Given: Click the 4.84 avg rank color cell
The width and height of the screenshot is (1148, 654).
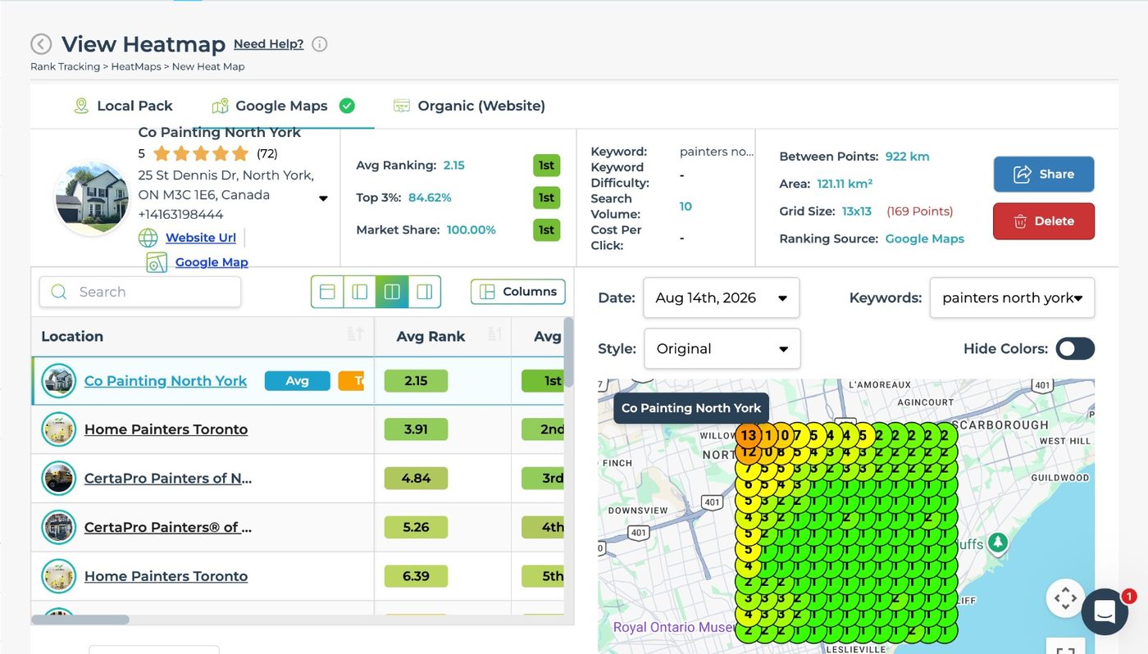Looking at the screenshot, I should [x=416, y=479].
